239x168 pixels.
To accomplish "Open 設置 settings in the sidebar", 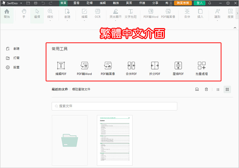I will click(13, 67).
